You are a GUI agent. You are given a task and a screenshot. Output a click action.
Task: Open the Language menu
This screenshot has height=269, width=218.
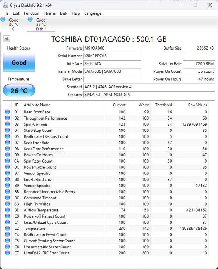pos(93,13)
